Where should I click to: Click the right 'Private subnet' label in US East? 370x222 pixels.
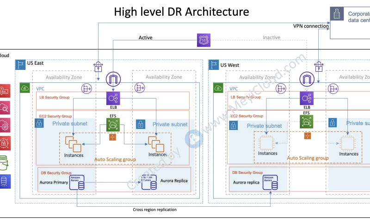(170, 124)
